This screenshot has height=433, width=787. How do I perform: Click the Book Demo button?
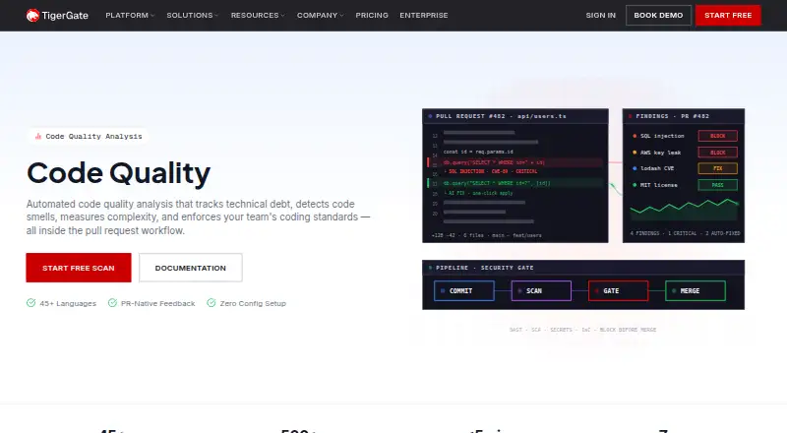tap(658, 16)
